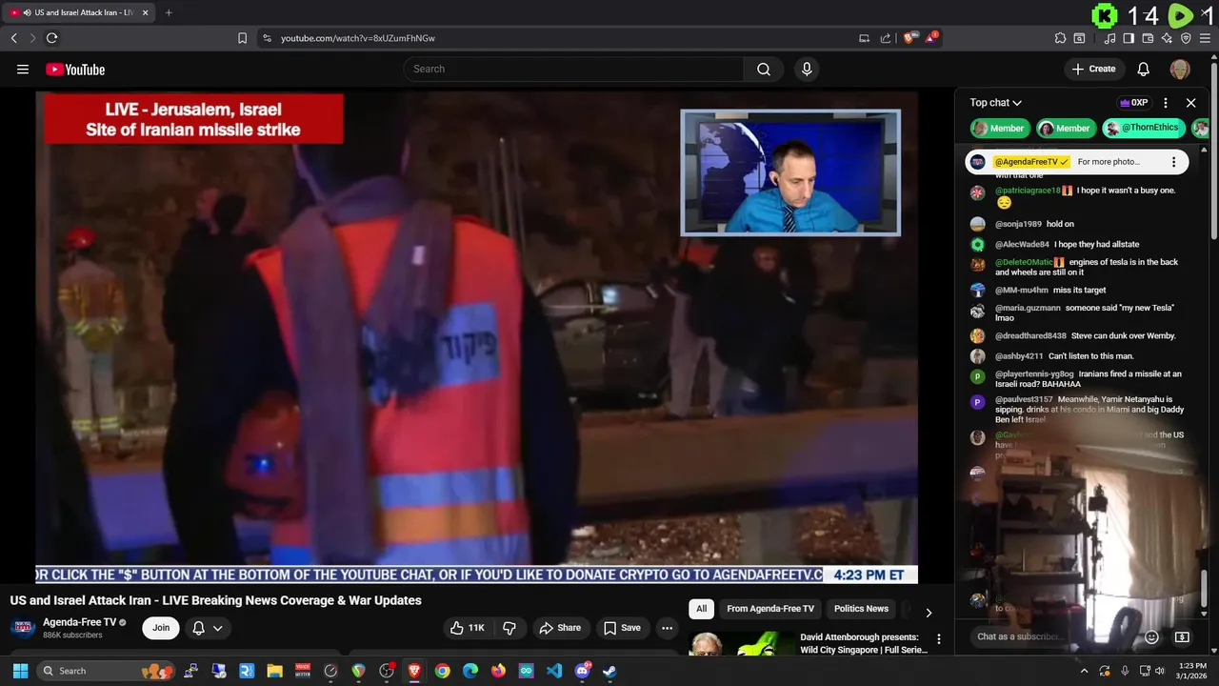The width and height of the screenshot is (1219, 686).
Task: Open the taskbar clock showing 1:23 PM
Action: click(x=1192, y=671)
